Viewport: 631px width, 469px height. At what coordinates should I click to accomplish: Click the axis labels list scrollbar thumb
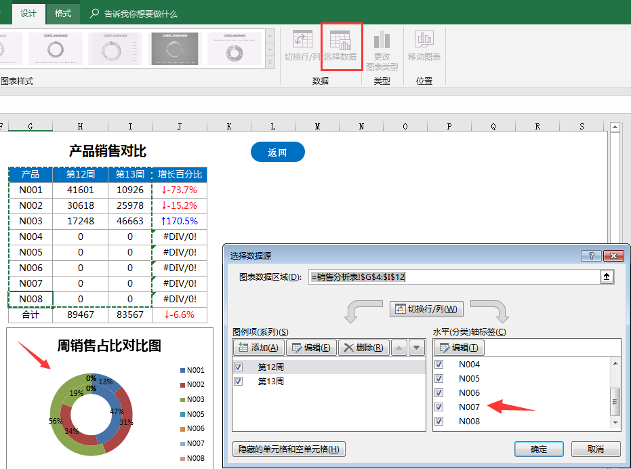tap(615, 401)
